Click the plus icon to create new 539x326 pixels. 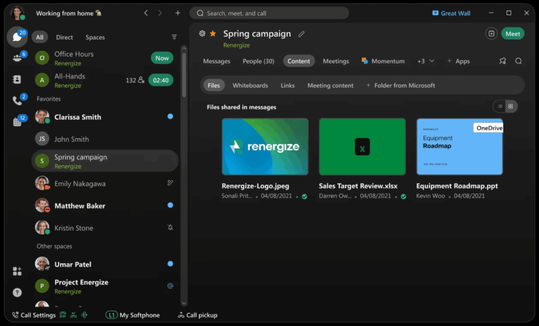178,13
